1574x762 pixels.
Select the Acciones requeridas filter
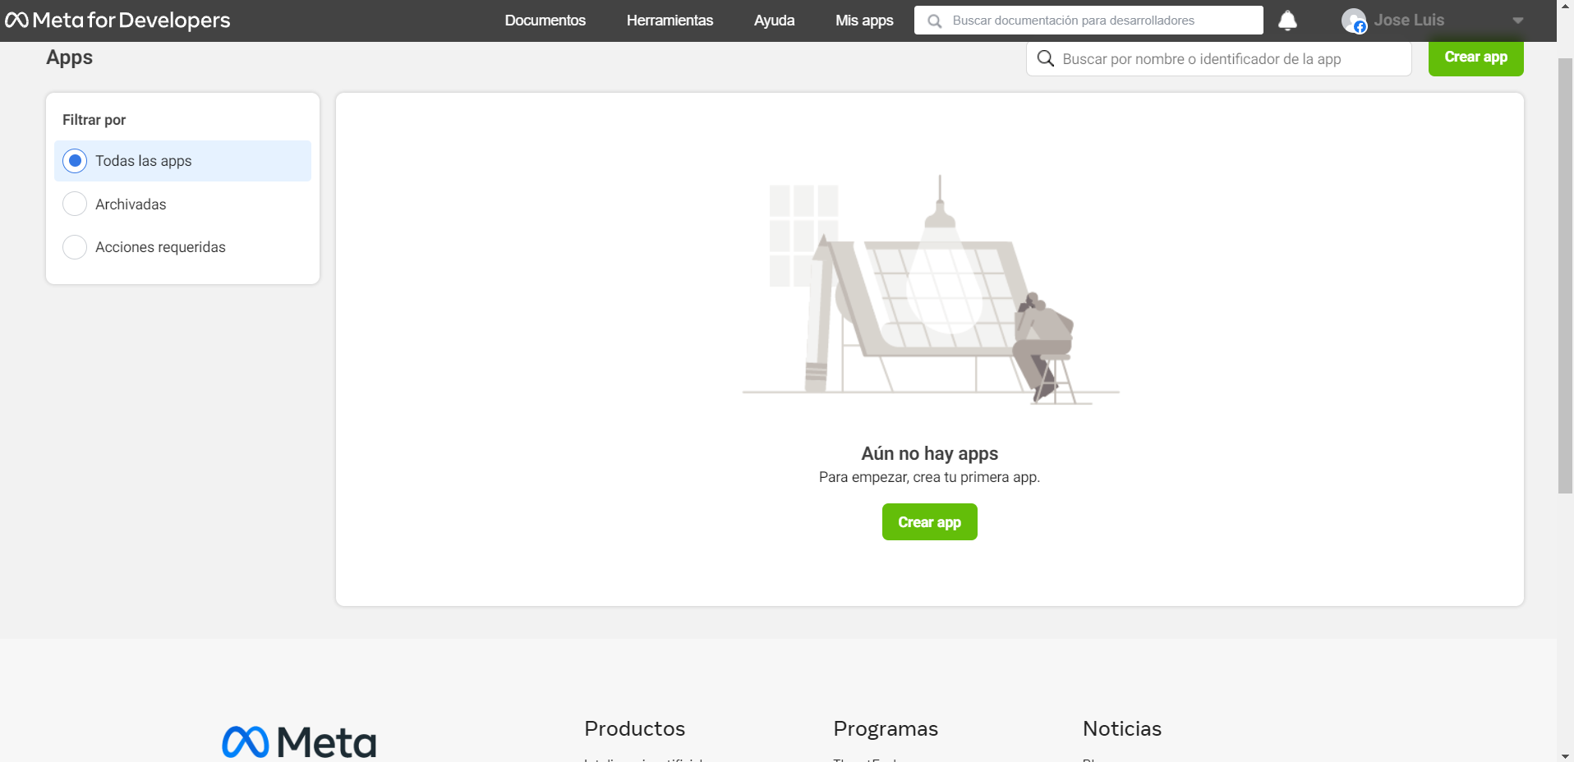pos(75,247)
